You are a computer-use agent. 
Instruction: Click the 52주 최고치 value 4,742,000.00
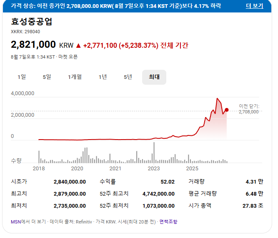(x=158, y=194)
